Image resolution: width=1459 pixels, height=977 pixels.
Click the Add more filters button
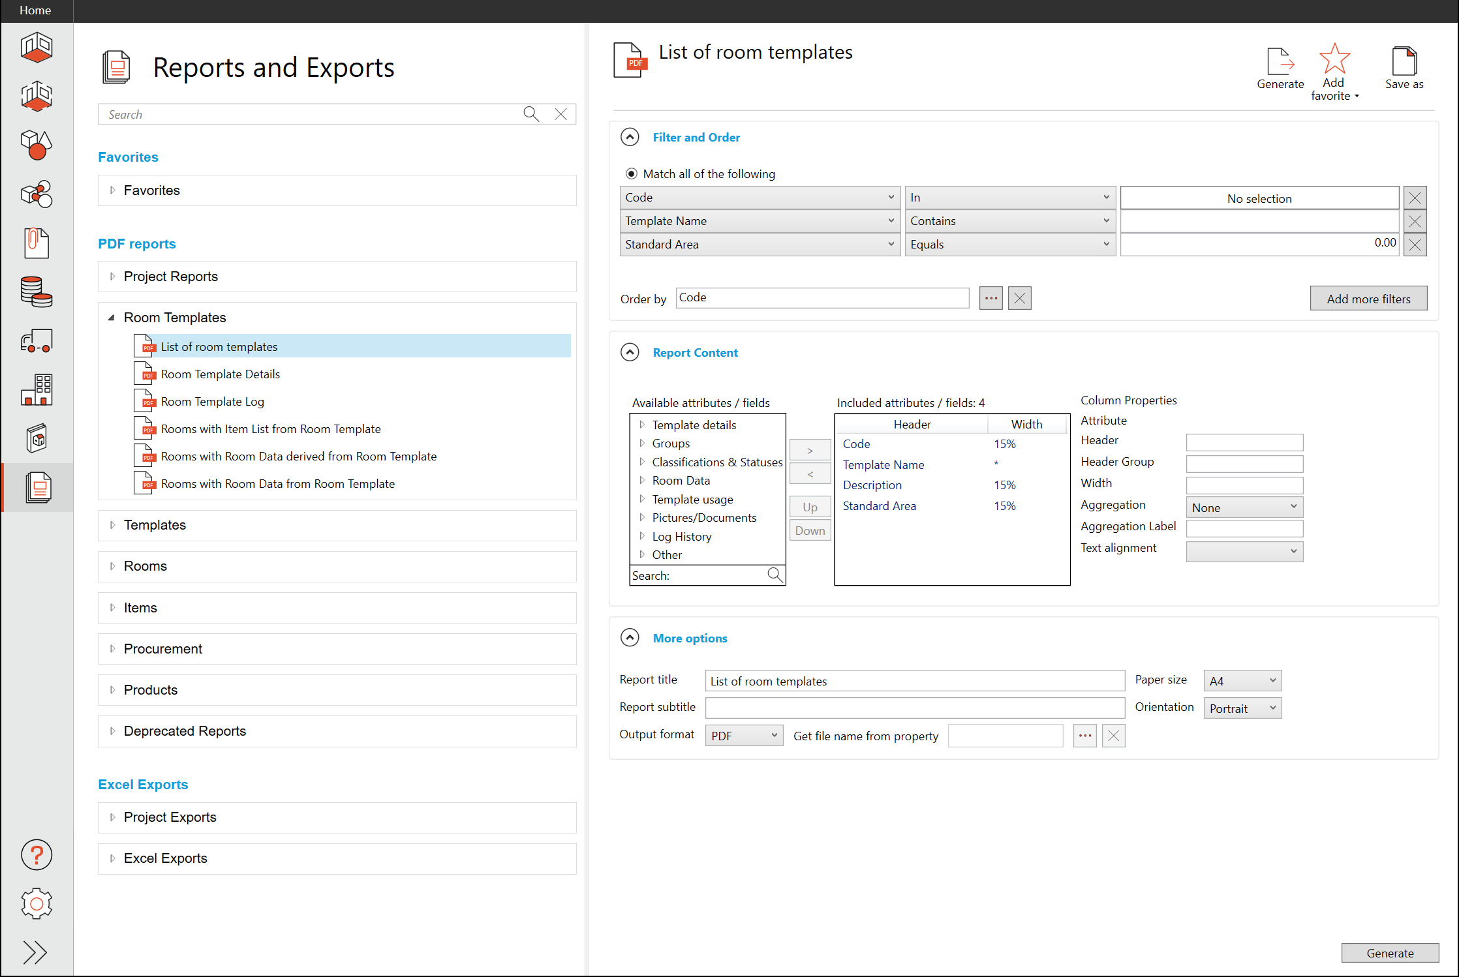coord(1368,299)
